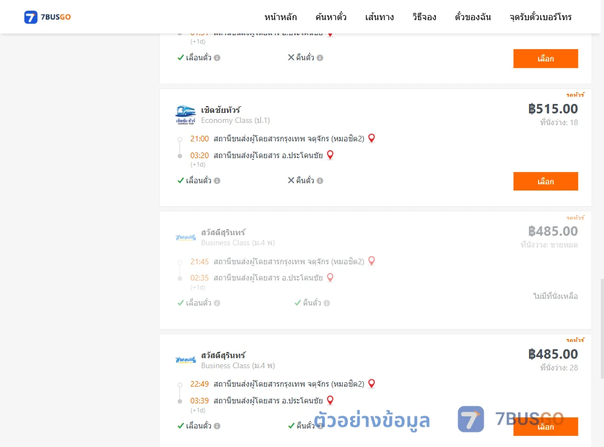This screenshot has height=447, width=604.
Task: Open เลื่อนตั๋ว info icon above the เชิดชัยทัวร์ card
Action: click(217, 58)
